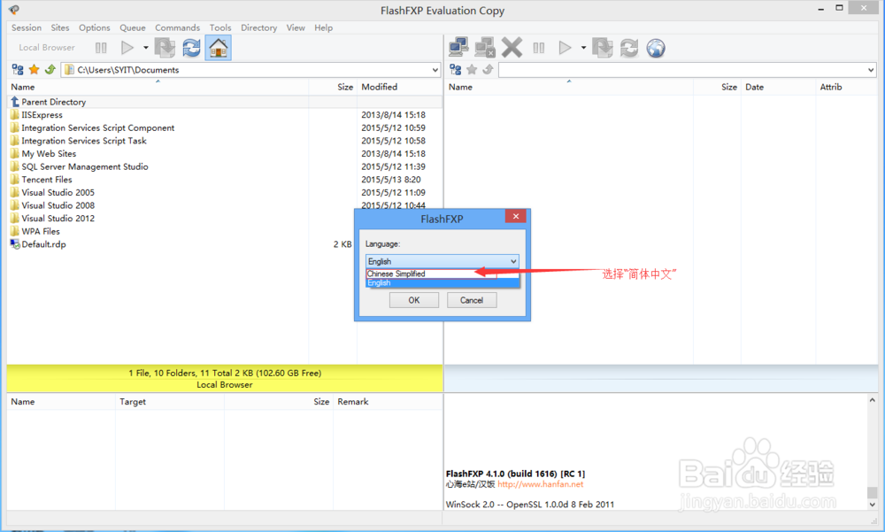Open the Queue menu
885x532 pixels.
(133, 27)
